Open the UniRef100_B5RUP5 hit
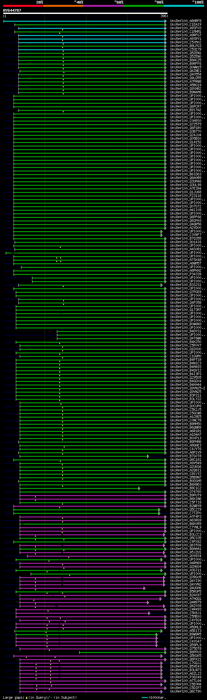Screen dimensions: 207x700 pos(186,592)
